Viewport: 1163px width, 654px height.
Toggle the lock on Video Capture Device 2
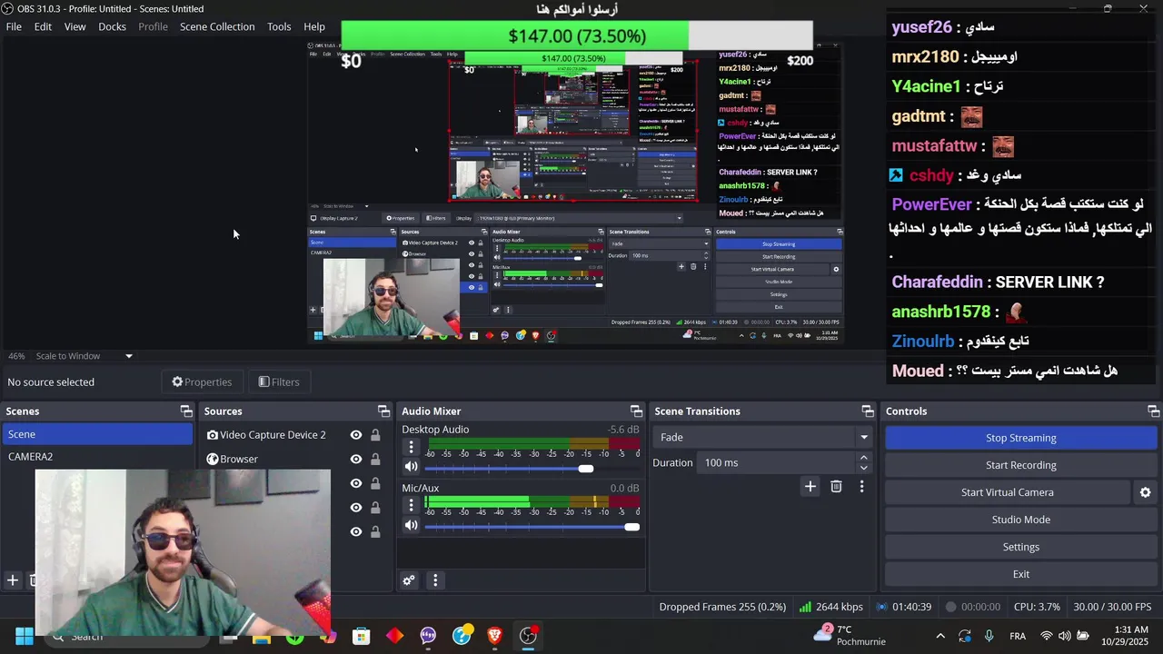point(375,435)
